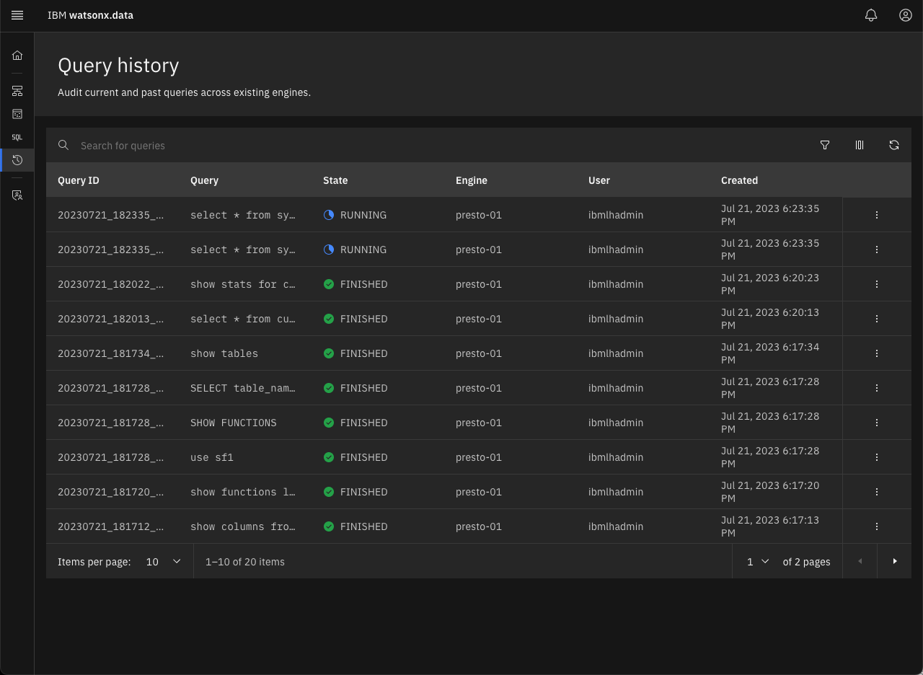Click created time Jul 21, 2023 6:17:13 PM

click(770, 526)
